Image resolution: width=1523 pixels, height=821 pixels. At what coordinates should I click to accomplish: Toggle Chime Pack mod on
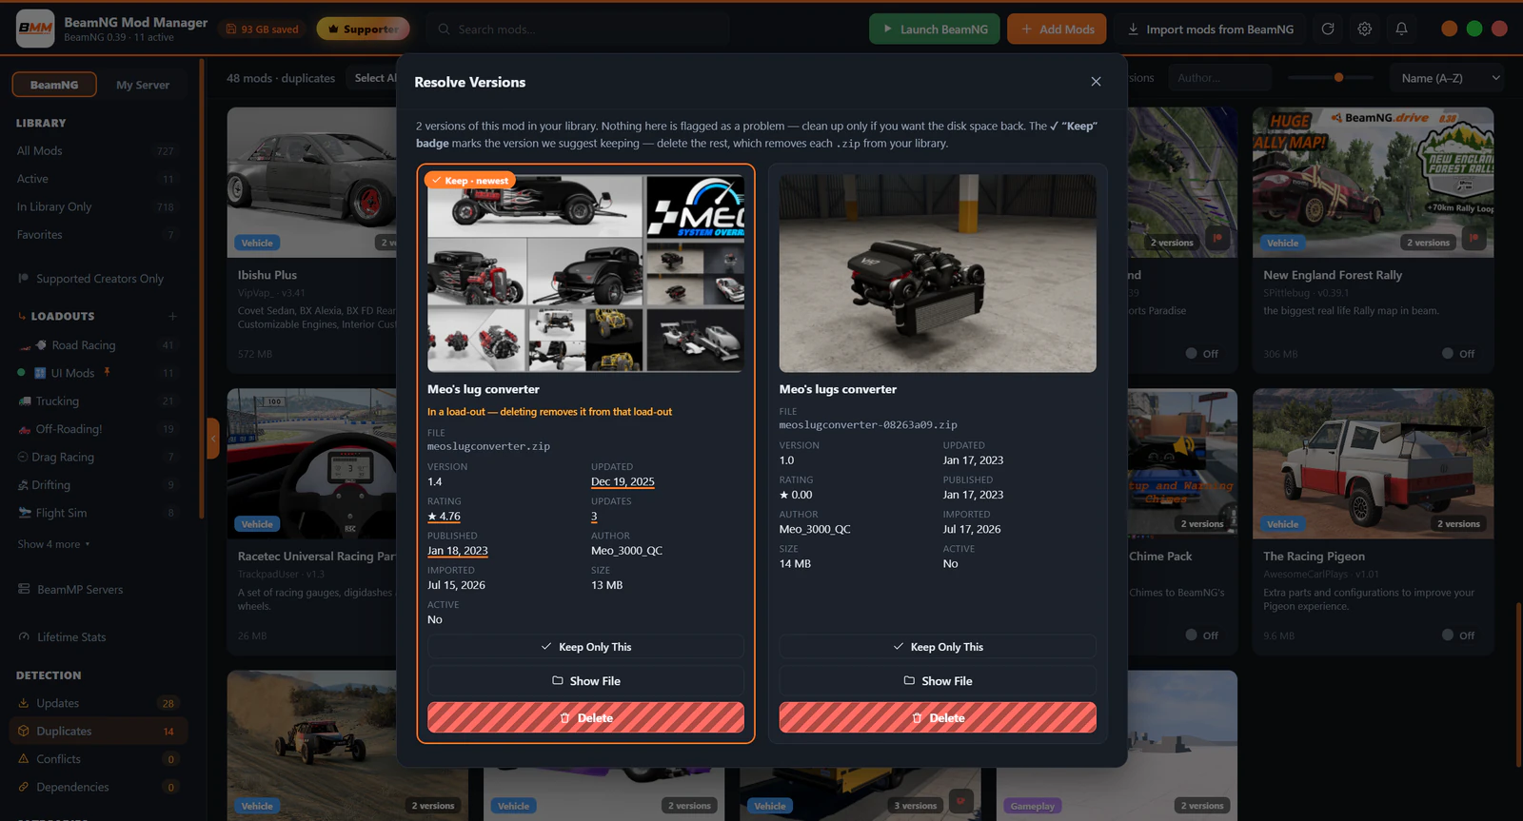click(x=1201, y=635)
